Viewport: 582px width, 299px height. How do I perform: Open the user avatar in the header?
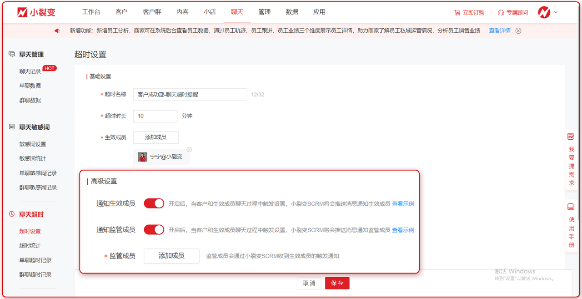544,12
